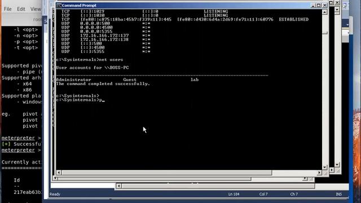Viewport: 361px width, 203px height.
Task: Minimize the Command Prompt window
Action: (x=312, y=5)
